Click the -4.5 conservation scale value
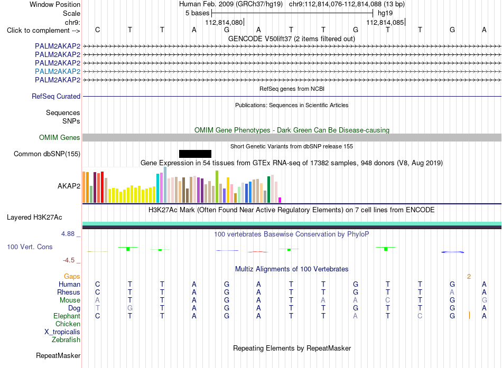 point(69,260)
